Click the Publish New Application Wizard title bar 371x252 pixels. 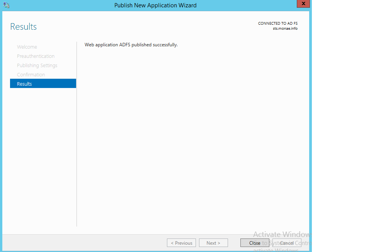coord(155,5)
